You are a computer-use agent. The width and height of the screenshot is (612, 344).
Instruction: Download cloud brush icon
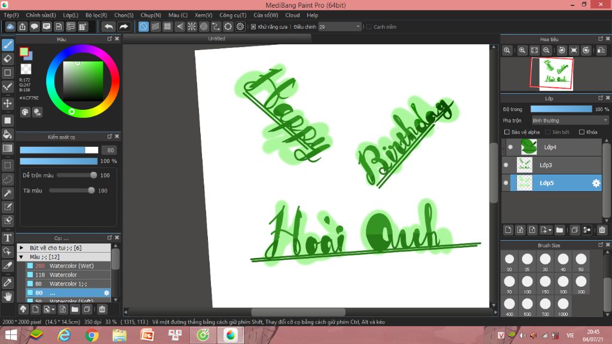pyautogui.click(x=23, y=309)
